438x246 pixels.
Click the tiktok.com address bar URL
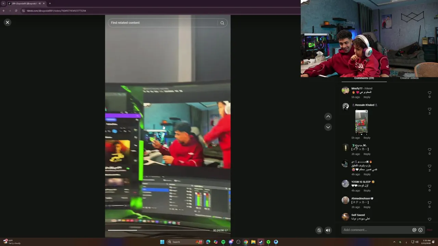pyautogui.click(x=56, y=11)
